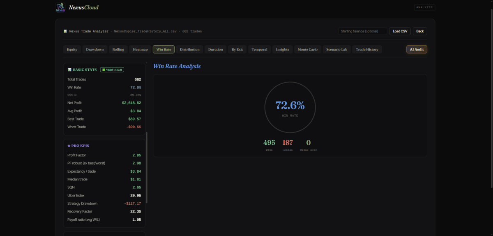
Task: Click the Best Trade value $89.57
Action: [x=135, y=119]
